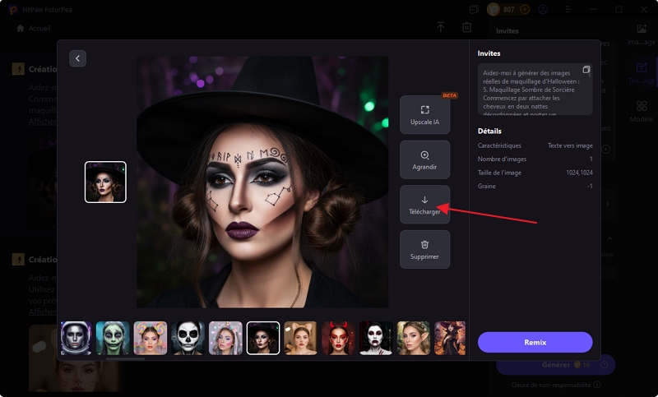
Task: Go back using the left chevron button
Action: point(77,58)
